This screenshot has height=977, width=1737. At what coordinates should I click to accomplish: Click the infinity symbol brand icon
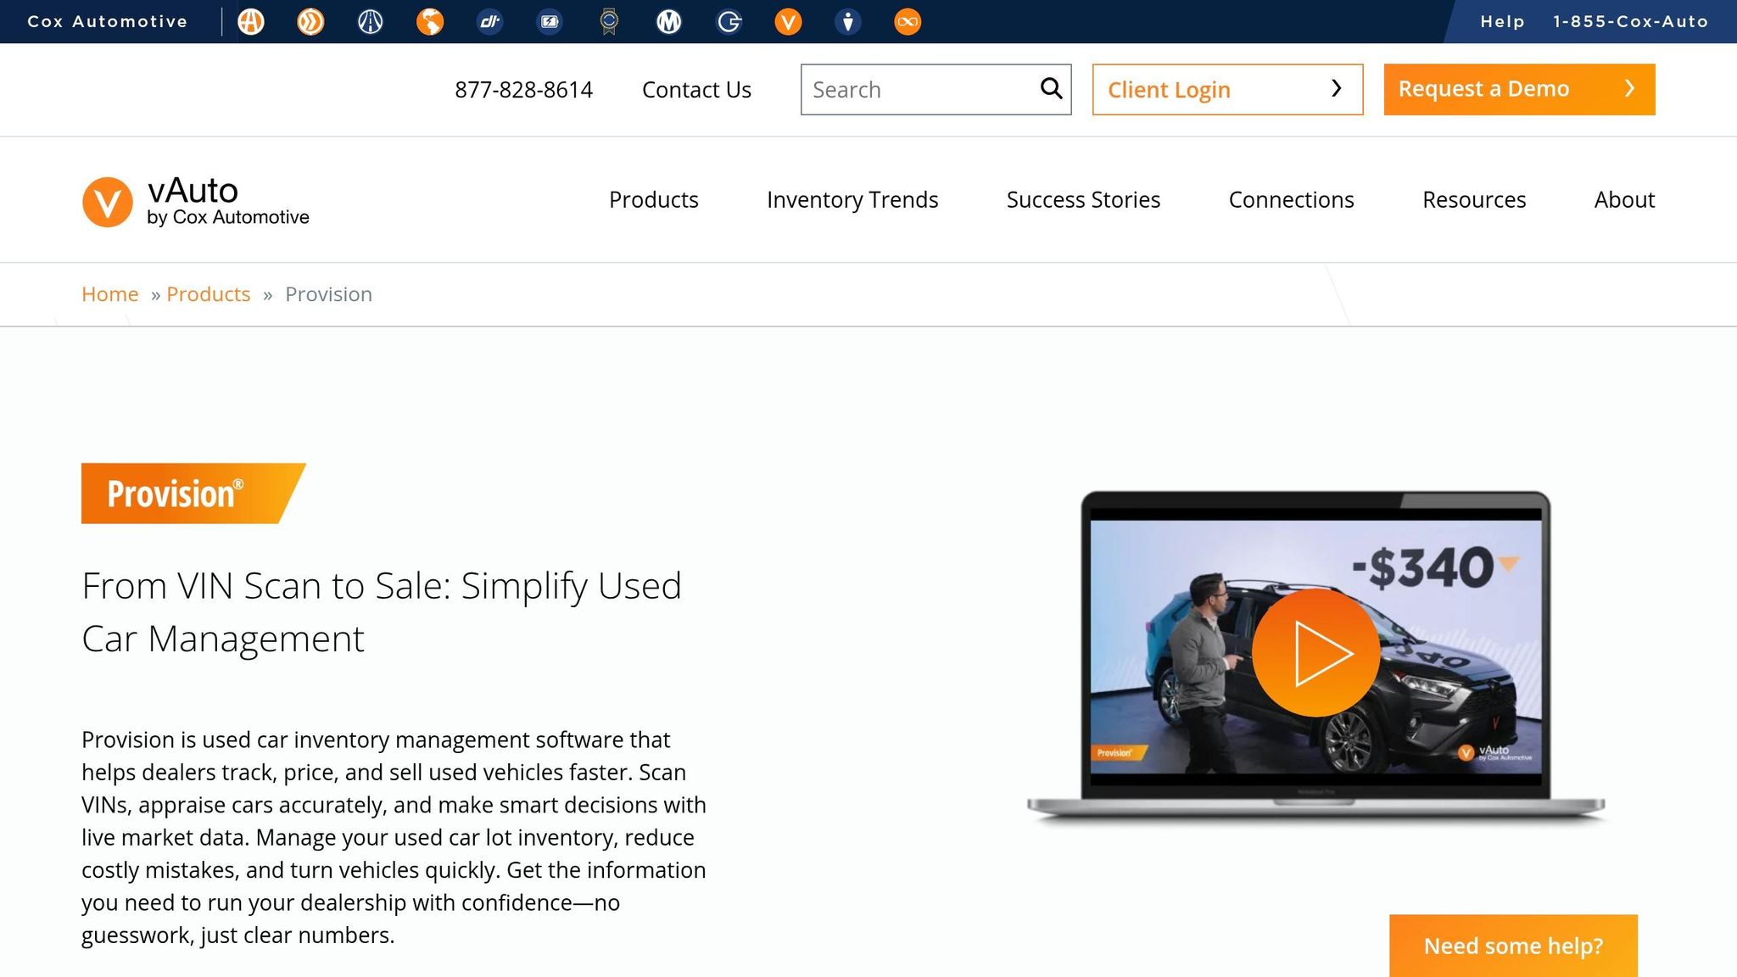[908, 22]
